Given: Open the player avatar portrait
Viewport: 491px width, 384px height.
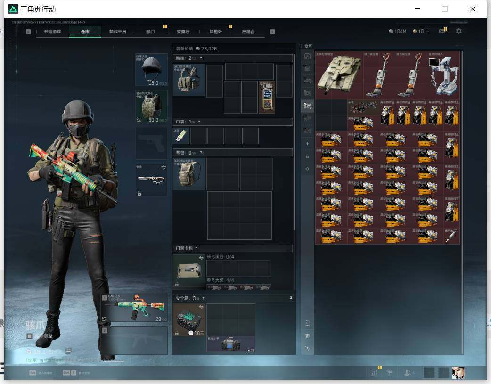Looking at the screenshot, I should (x=458, y=372).
